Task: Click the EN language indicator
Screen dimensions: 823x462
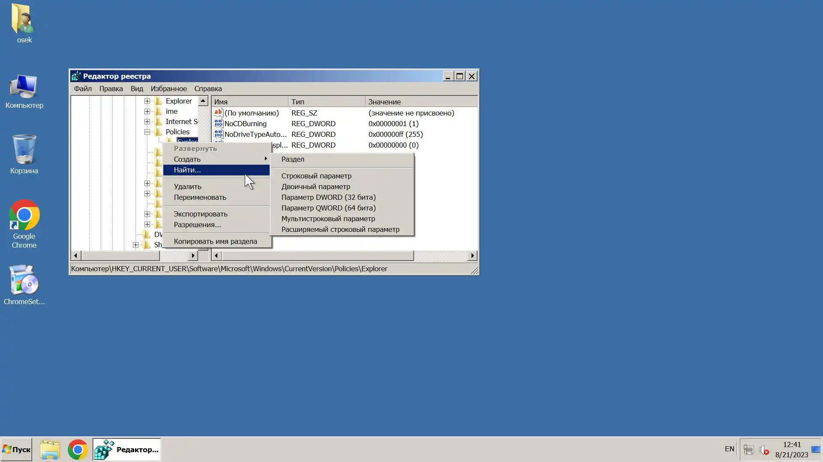Action: pos(729,449)
